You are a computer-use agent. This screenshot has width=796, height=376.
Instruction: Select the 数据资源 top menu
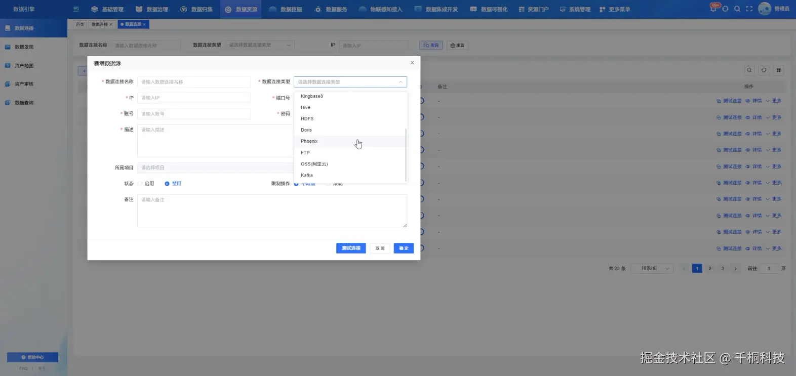click(x=242, y=9)
